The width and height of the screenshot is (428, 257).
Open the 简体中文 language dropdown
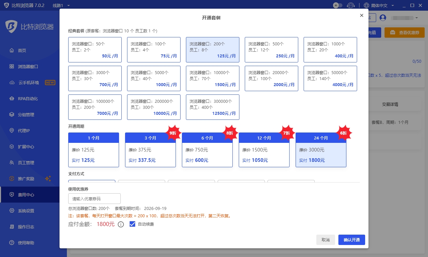click(379, 6)
